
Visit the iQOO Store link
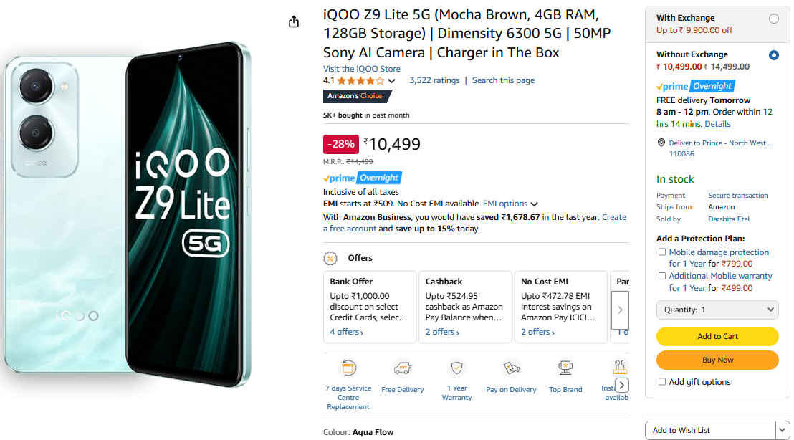click(362, 69)
